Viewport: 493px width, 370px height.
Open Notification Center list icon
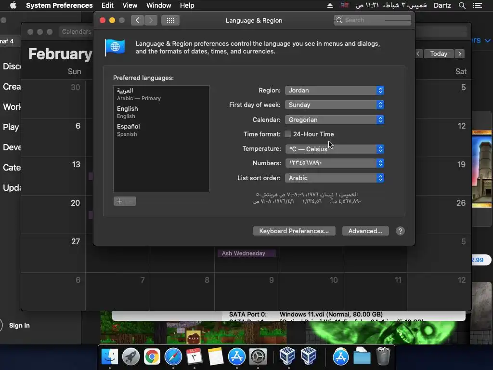[477, 5]
